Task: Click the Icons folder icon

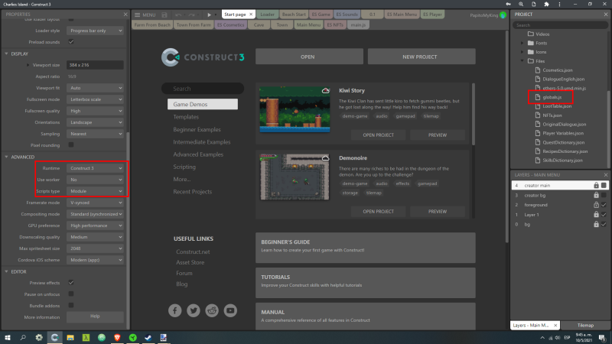Action: [531, 52]
